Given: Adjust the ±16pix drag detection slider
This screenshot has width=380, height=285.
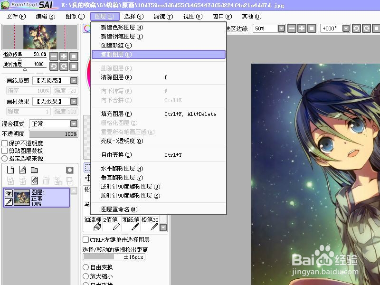Looking at the screenshot, I should pos(114,257).
